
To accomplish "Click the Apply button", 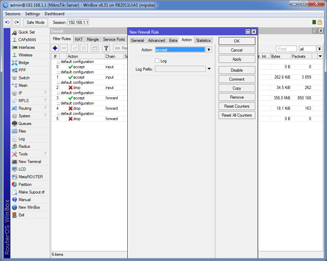I will click(x=237, y=59).
